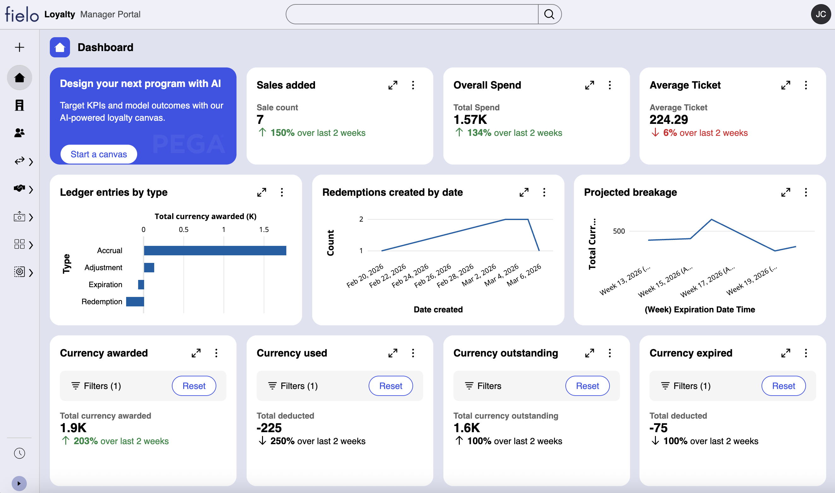The height and width of the screenshot is (493, 835).
Task: Click the blue play circle at sidebar bottom
Action: (x=19, y=483)
